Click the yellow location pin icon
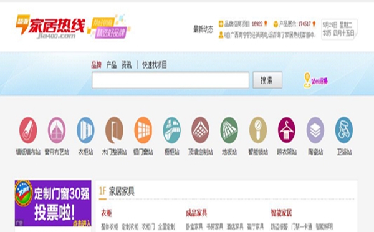Viewport: 374px width, 232px height. pyautogui.click(x=307, y=80)
